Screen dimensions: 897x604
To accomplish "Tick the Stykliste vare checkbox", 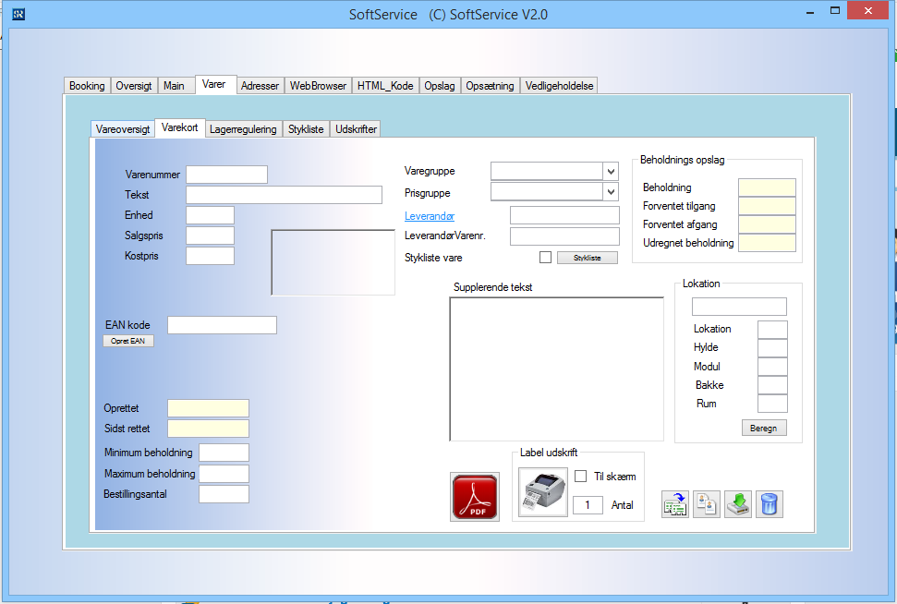I will 545,258.
